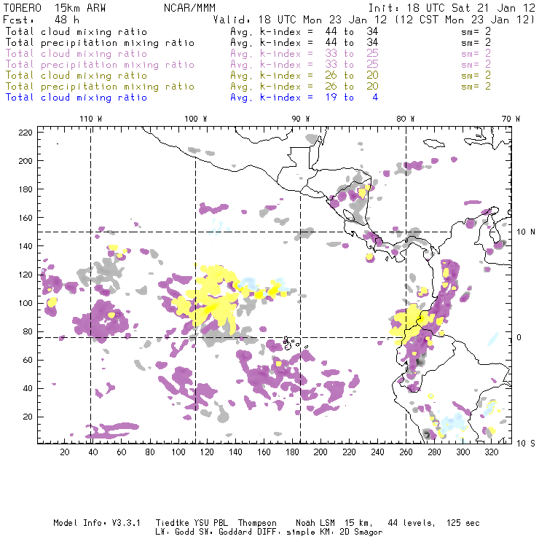539x539 pixels.
Task: Click purple 'Total cloud mixing ratio' legend line
Action: (x=76, y=54)
